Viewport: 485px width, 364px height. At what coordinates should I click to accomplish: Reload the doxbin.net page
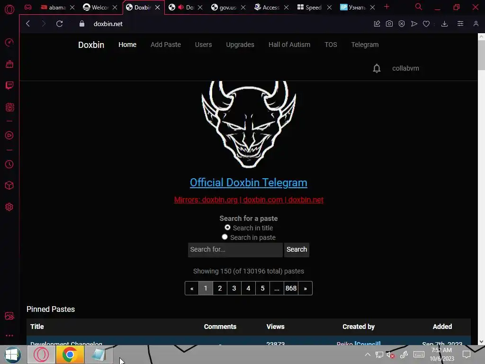click(59, 24)
